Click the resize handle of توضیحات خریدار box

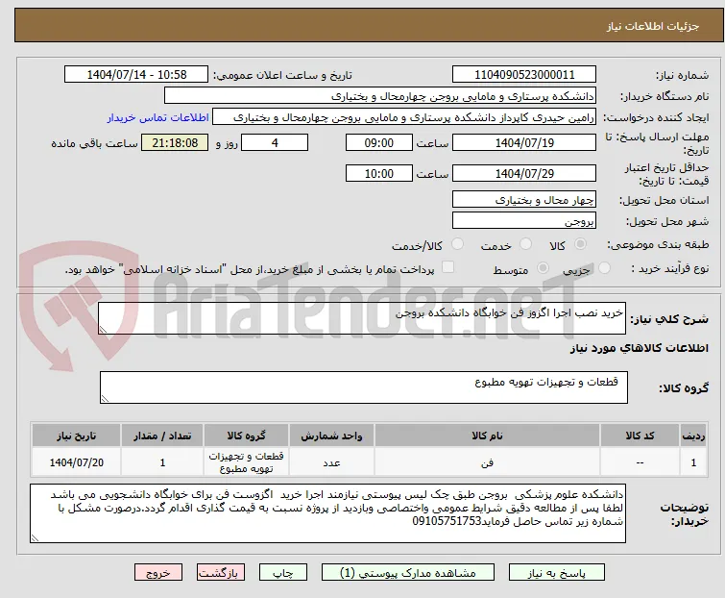pyautogui.click(x=35, y=537)
